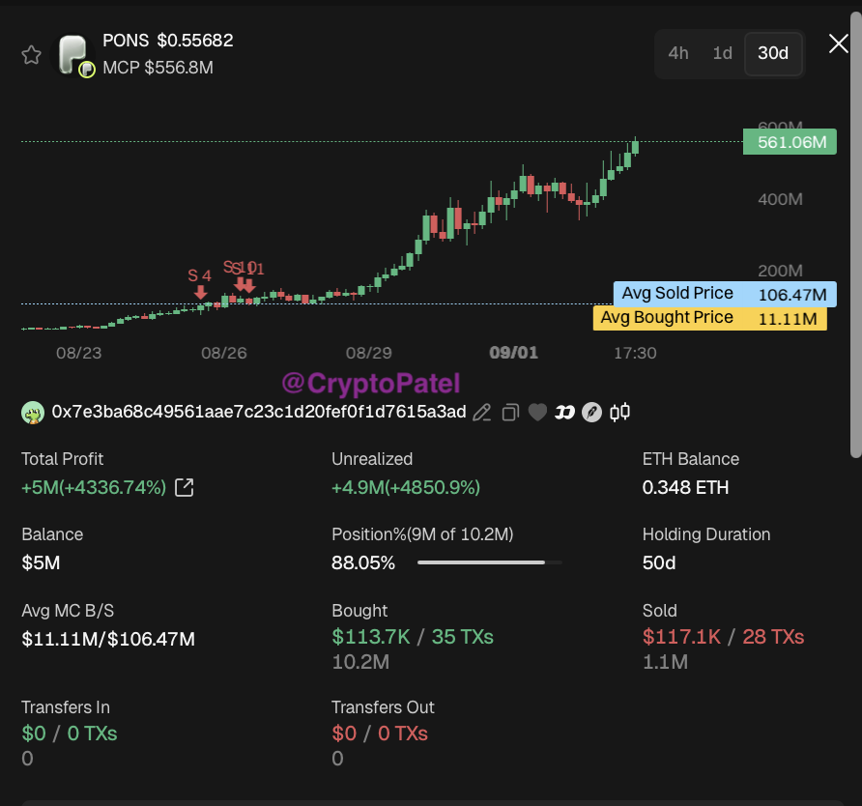Click Total Profit value +5M(+4336.74%)
This screenshot has width=862, height=806.
pyautogui.click(x=94, y=487)
